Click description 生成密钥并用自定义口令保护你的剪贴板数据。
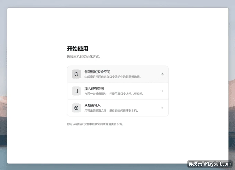235x170 pixels. [x=113, y=77]
